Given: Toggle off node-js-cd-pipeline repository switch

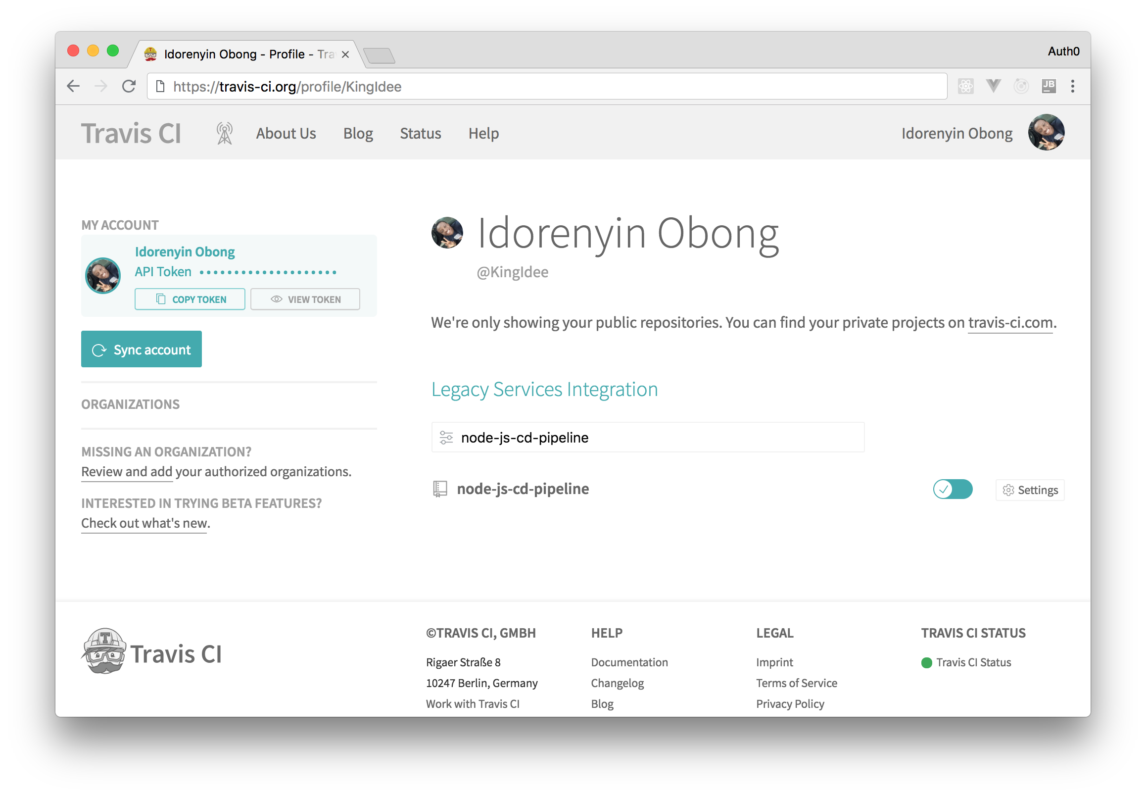Looking at the screenshot, I should pyautogui.click(x=953, y=489).
